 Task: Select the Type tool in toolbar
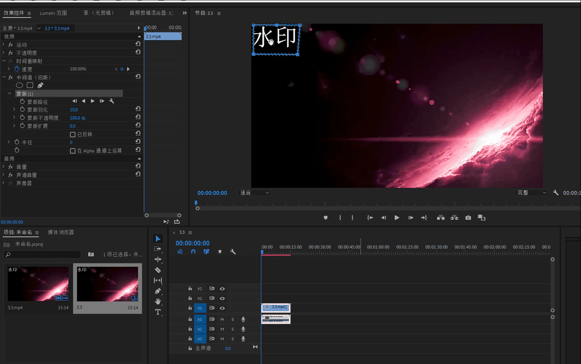[158, 312]
